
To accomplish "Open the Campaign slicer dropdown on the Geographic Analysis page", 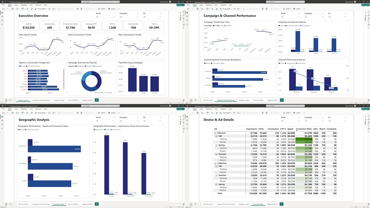I will [x=137, y=121].
